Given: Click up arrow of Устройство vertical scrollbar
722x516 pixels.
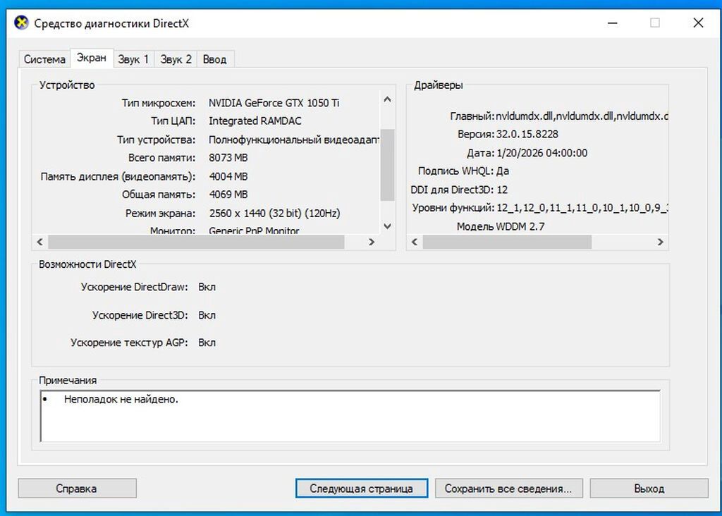Looking at the screenshot, I should tap(387, 99).
